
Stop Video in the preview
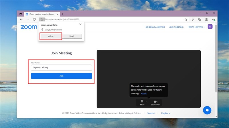155,103
